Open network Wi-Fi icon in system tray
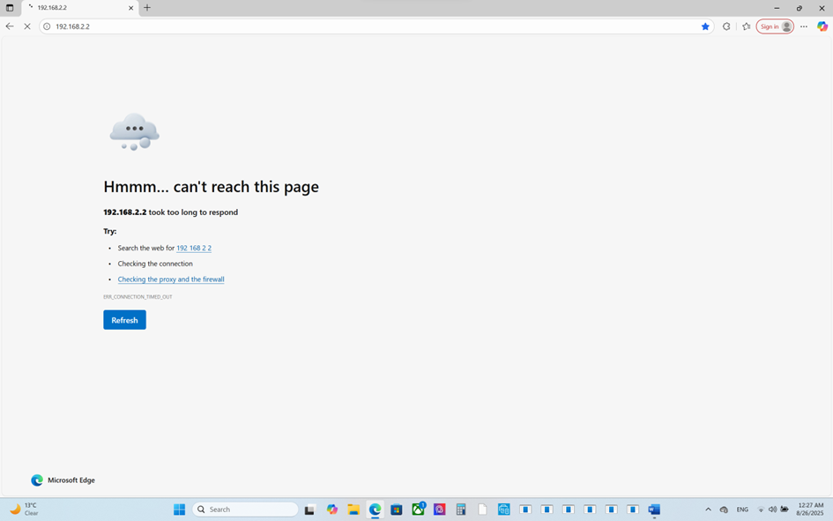Image resolution: width=833 pixels, height=521 pixels. (x=761, y=510)
